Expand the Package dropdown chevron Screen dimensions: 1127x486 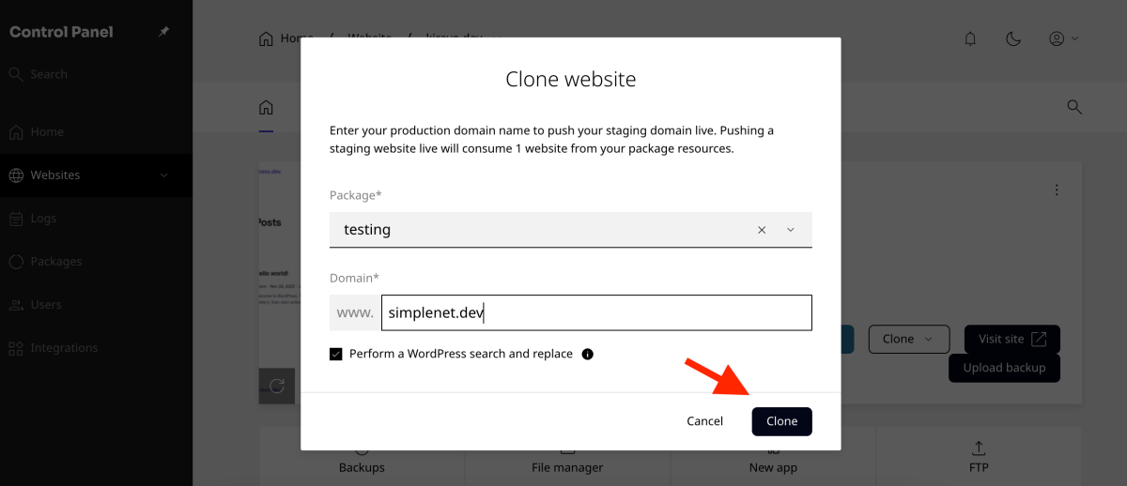[x=790, y=230]
